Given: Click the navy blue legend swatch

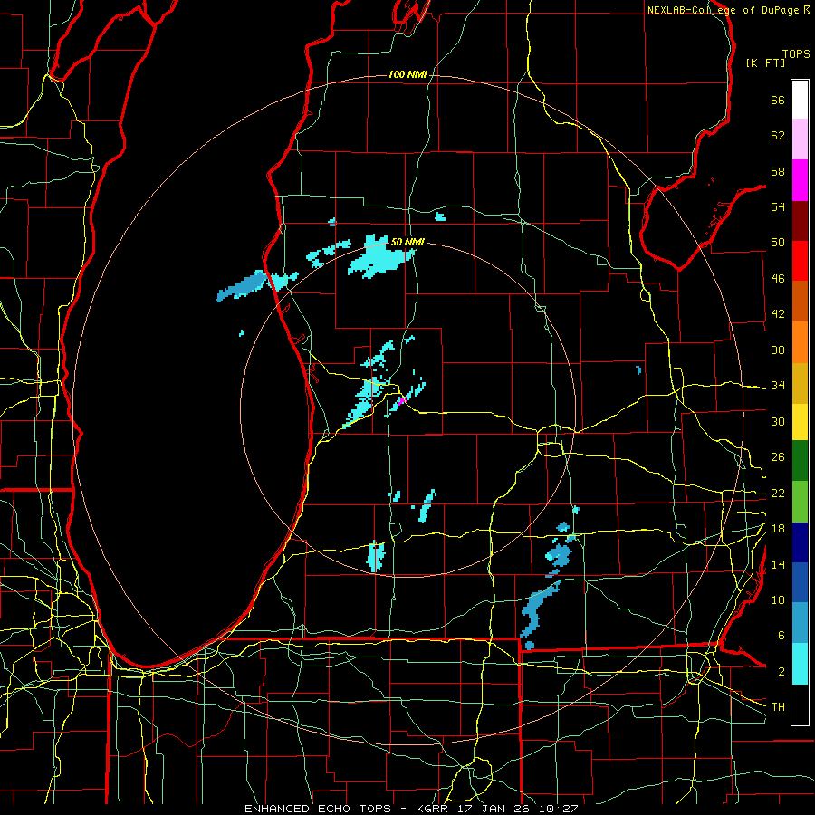Looking at the screenshot, I should pyautogui.click(x=800, y=542).
